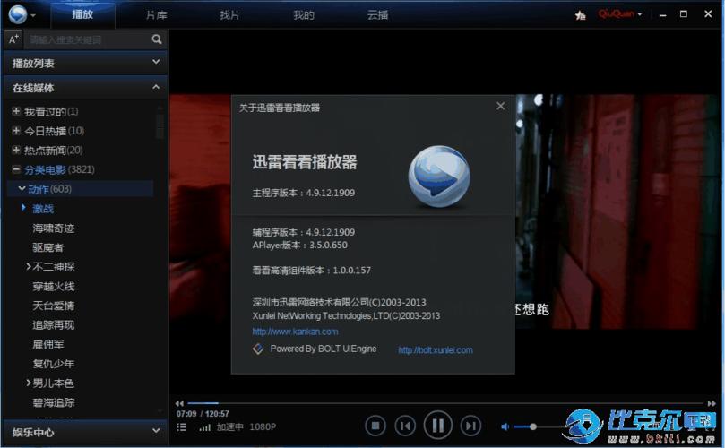Click the video playback progress bar
The height and width of the screenshot is (448, 725).
point(444,403)
